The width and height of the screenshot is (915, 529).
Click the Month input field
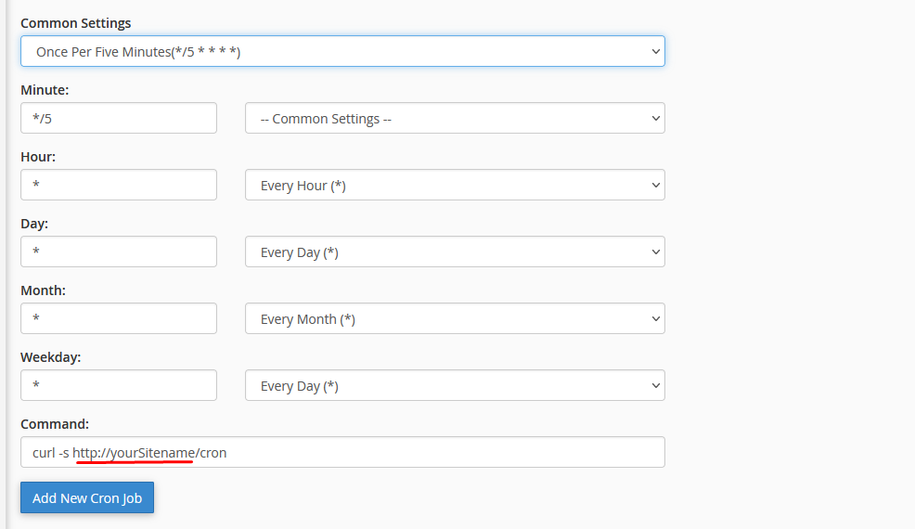(118, 319)
